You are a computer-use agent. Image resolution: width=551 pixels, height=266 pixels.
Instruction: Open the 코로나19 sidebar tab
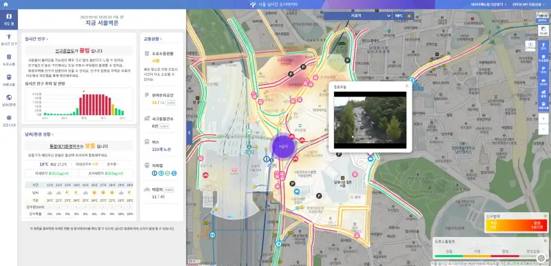point(9,121)
